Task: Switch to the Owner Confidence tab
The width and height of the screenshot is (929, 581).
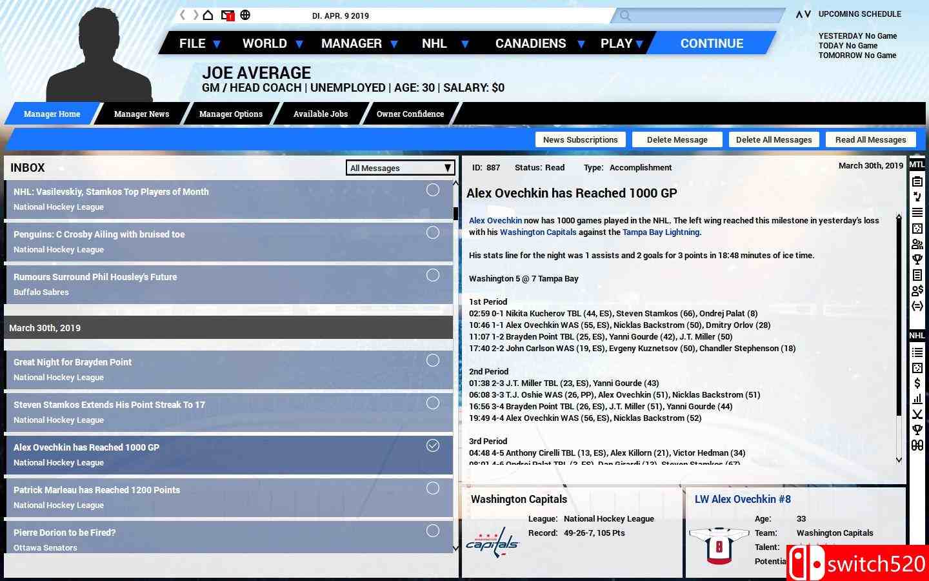Action: tap(410, 114)
